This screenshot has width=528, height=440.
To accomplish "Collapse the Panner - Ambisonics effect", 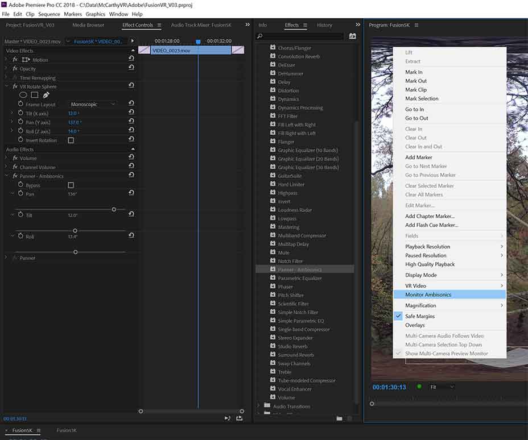I will coord(7,176).
